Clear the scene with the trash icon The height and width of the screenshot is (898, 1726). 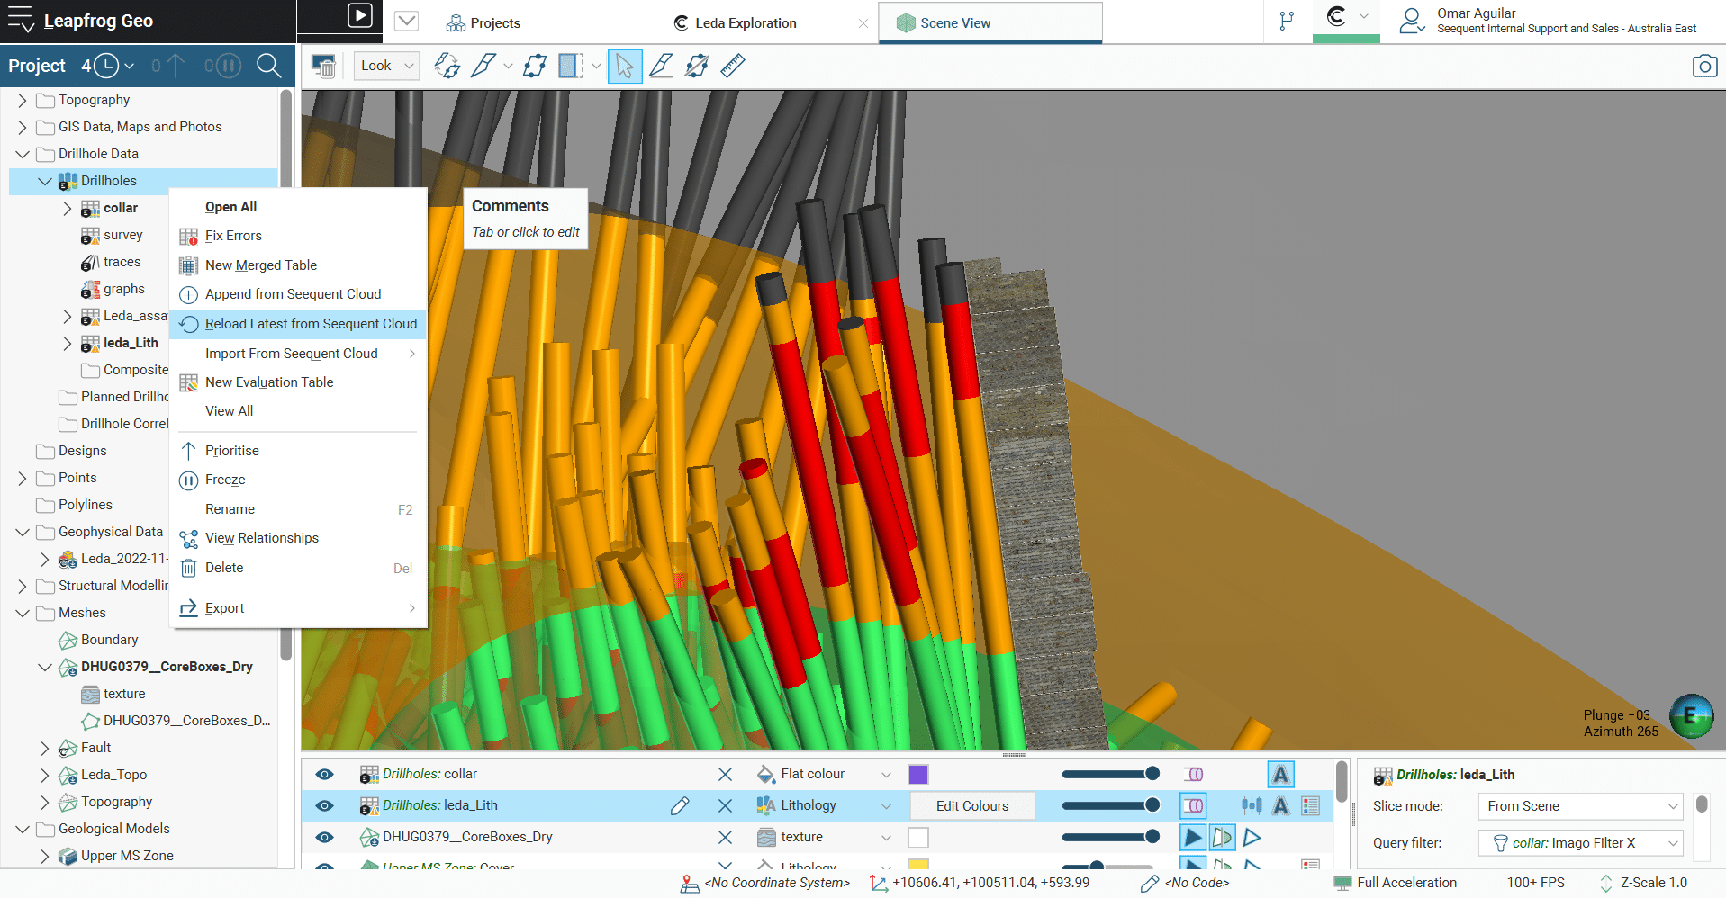click(323, 66)
